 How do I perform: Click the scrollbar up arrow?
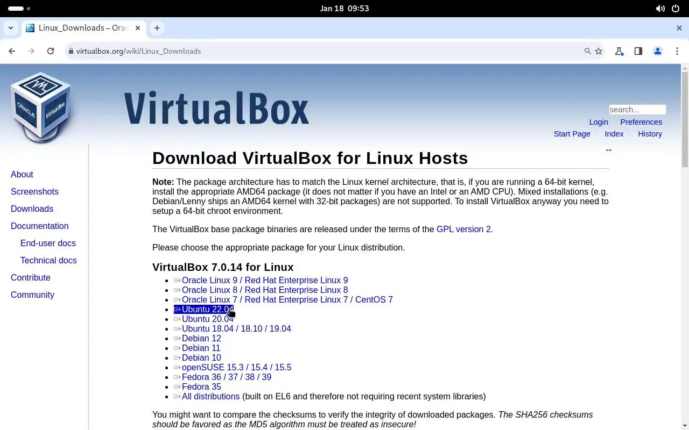pos(685,68)
